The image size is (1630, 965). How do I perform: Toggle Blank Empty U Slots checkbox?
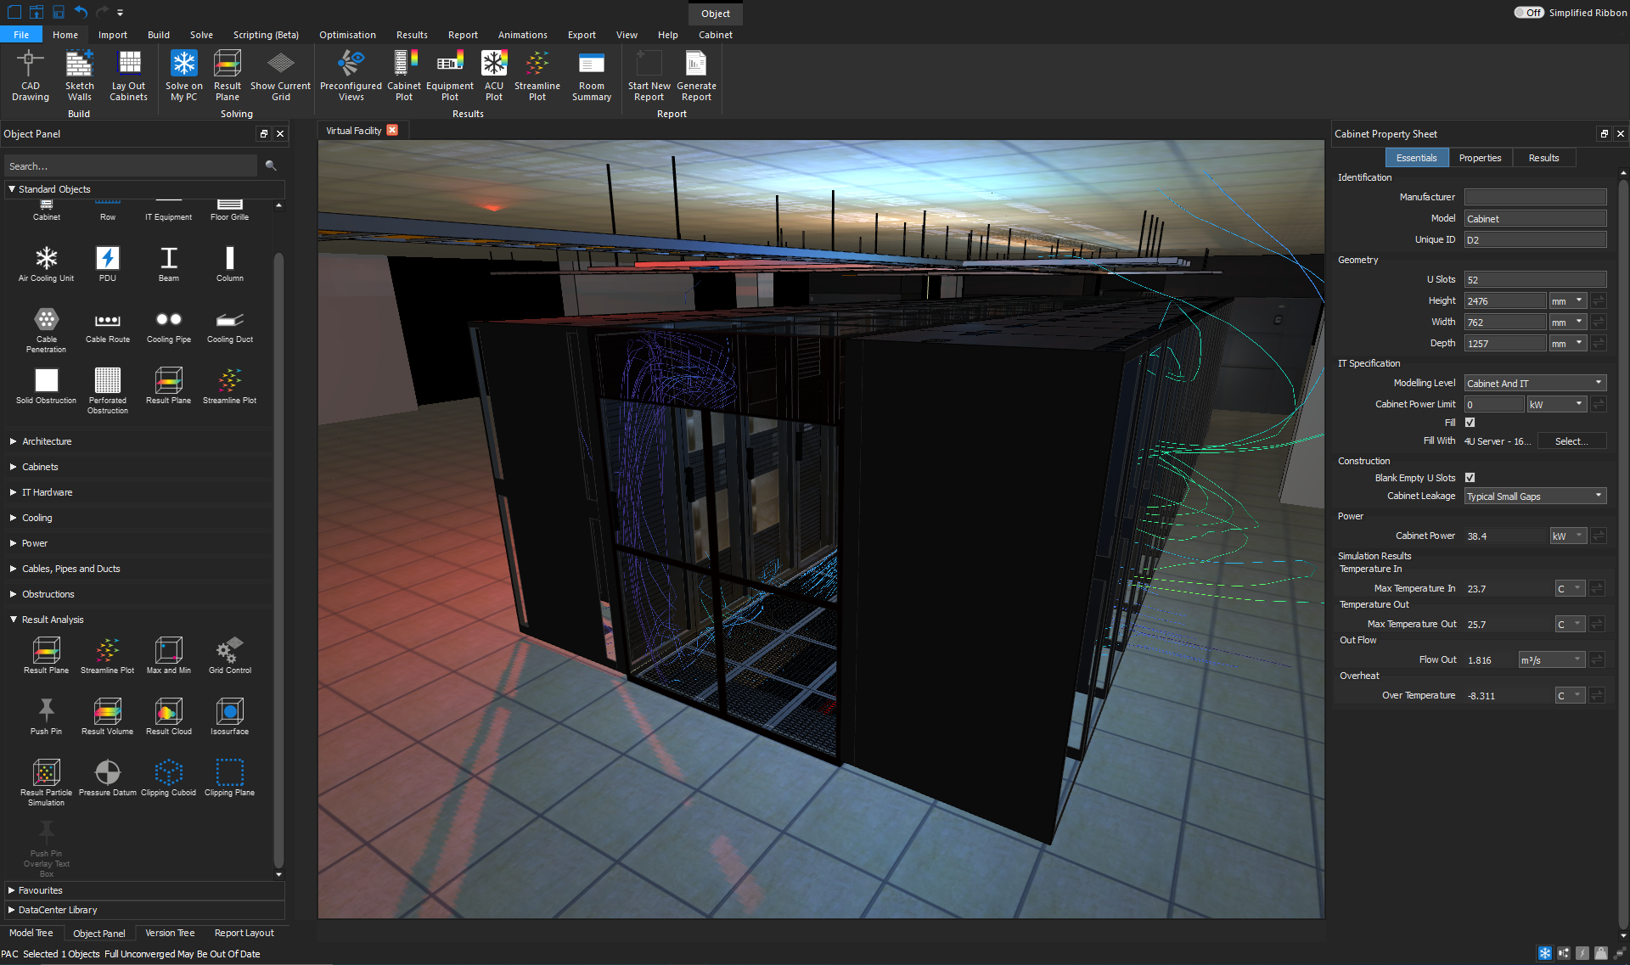point(1470,478)
